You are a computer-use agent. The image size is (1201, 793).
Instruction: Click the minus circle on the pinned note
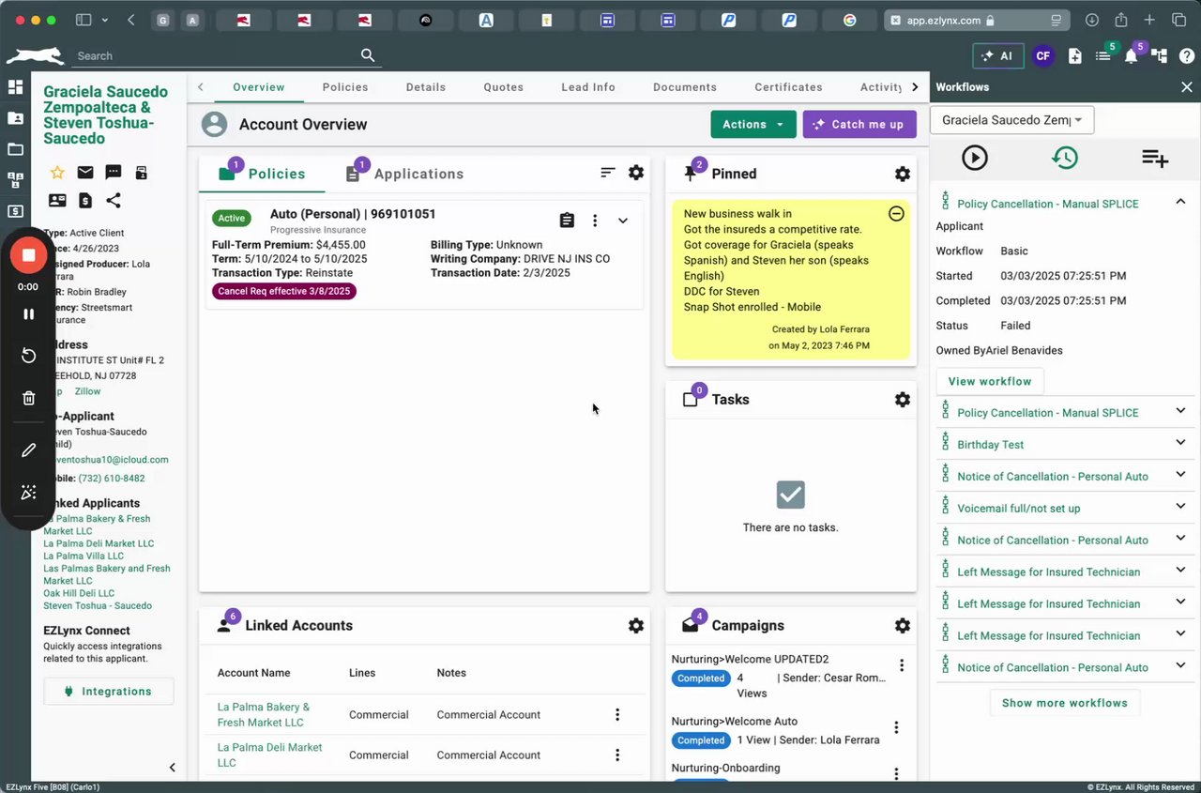(x=896, y=213)
